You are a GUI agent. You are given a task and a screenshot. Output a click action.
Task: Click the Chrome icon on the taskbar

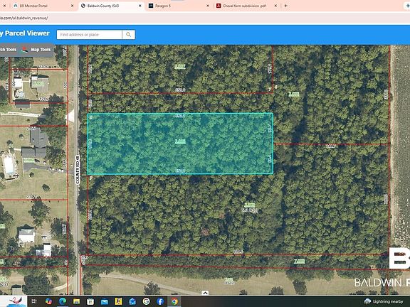click(174, 301)
